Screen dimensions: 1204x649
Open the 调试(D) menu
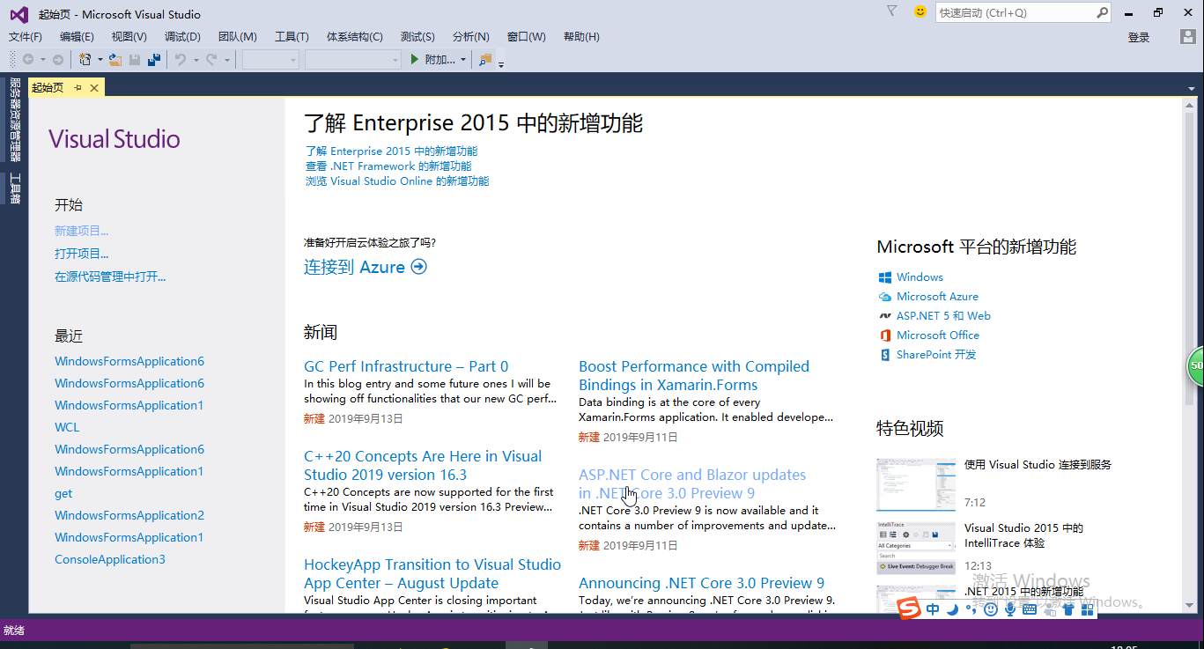(182, 37)
